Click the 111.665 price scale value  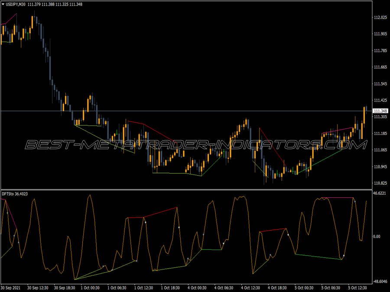point(380,67)
